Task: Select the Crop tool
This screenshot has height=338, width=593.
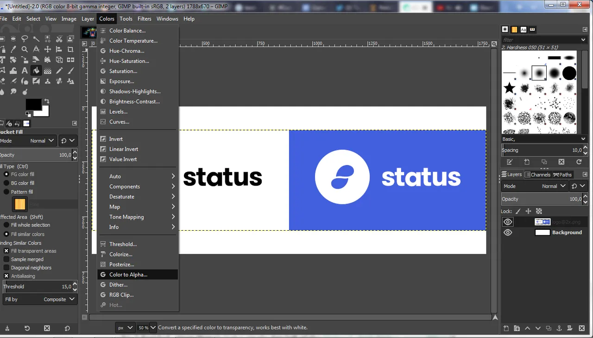Action: coord(70,49)
